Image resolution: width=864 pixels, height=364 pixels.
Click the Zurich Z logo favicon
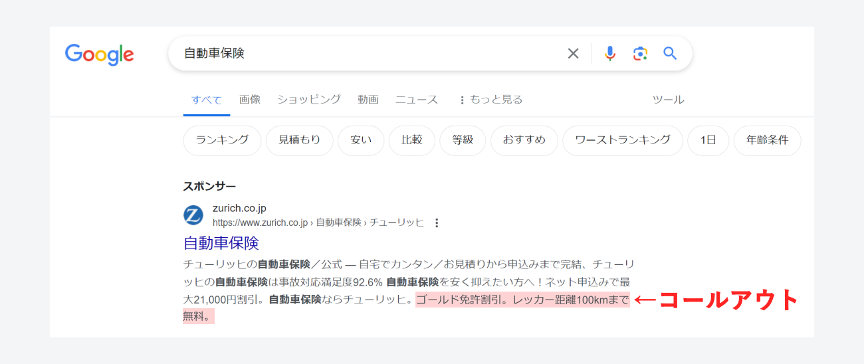point(193,215)
